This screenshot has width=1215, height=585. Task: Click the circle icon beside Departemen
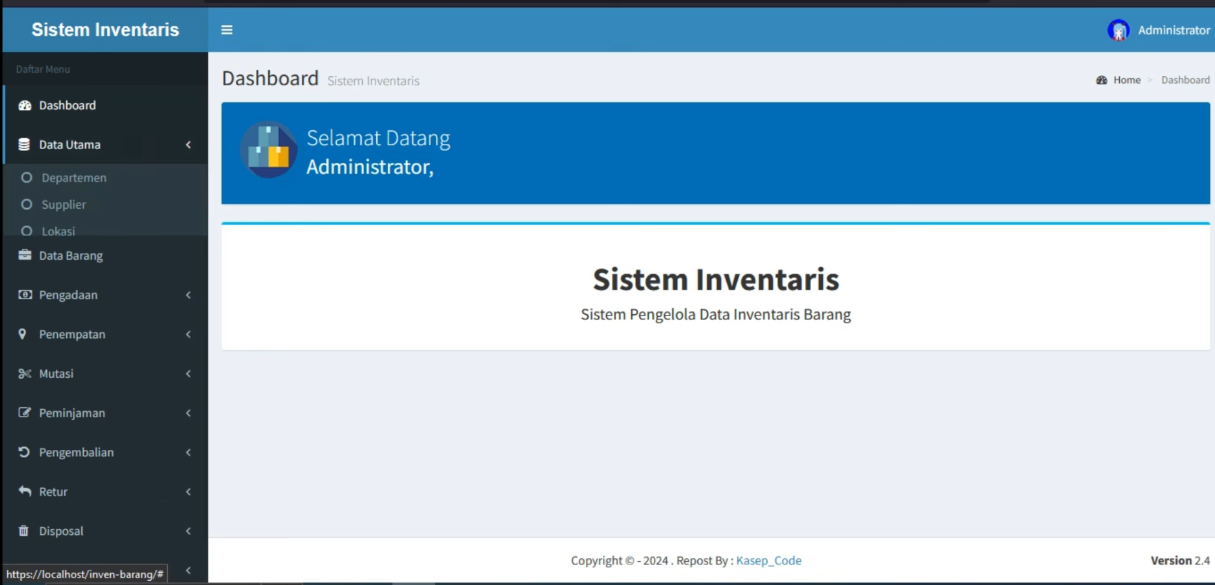(x=27, y=178)
